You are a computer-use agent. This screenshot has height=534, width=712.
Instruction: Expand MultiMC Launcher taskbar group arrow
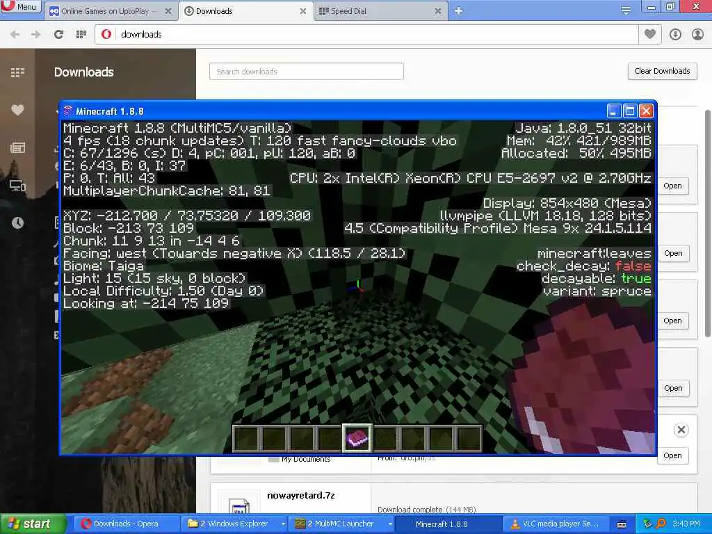click(390, 524)
